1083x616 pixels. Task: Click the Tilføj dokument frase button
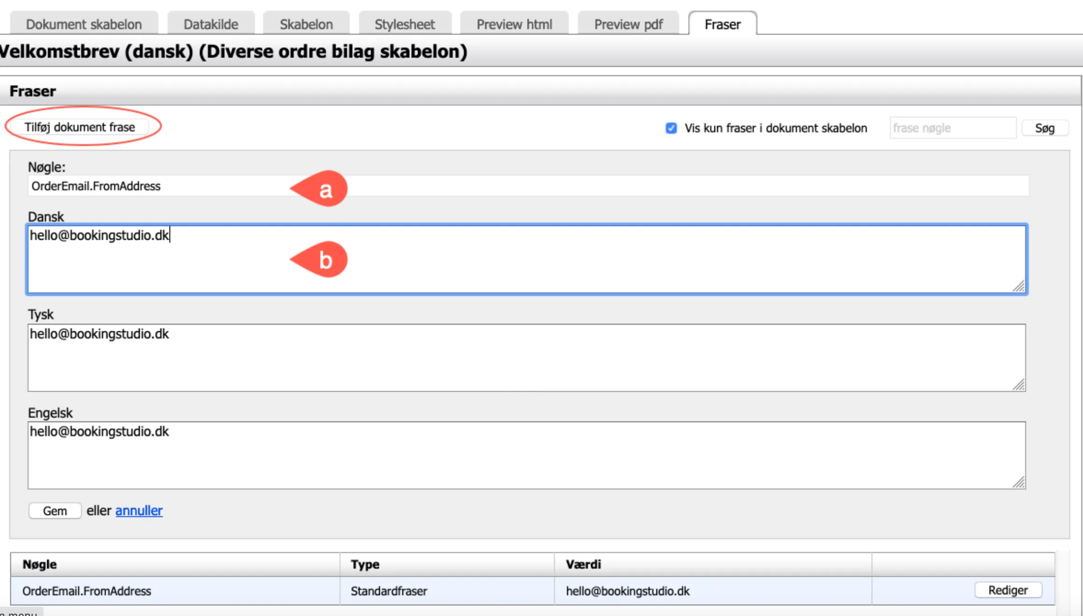coord(79,127)
